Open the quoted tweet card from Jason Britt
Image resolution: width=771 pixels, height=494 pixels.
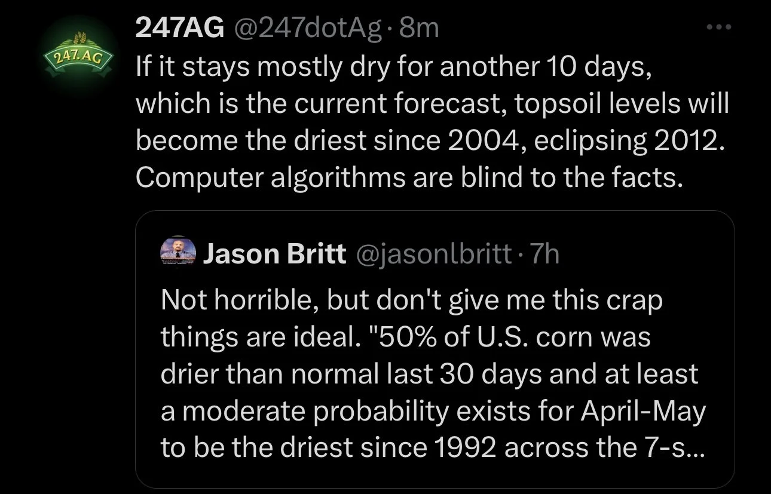tap(435, 349)
